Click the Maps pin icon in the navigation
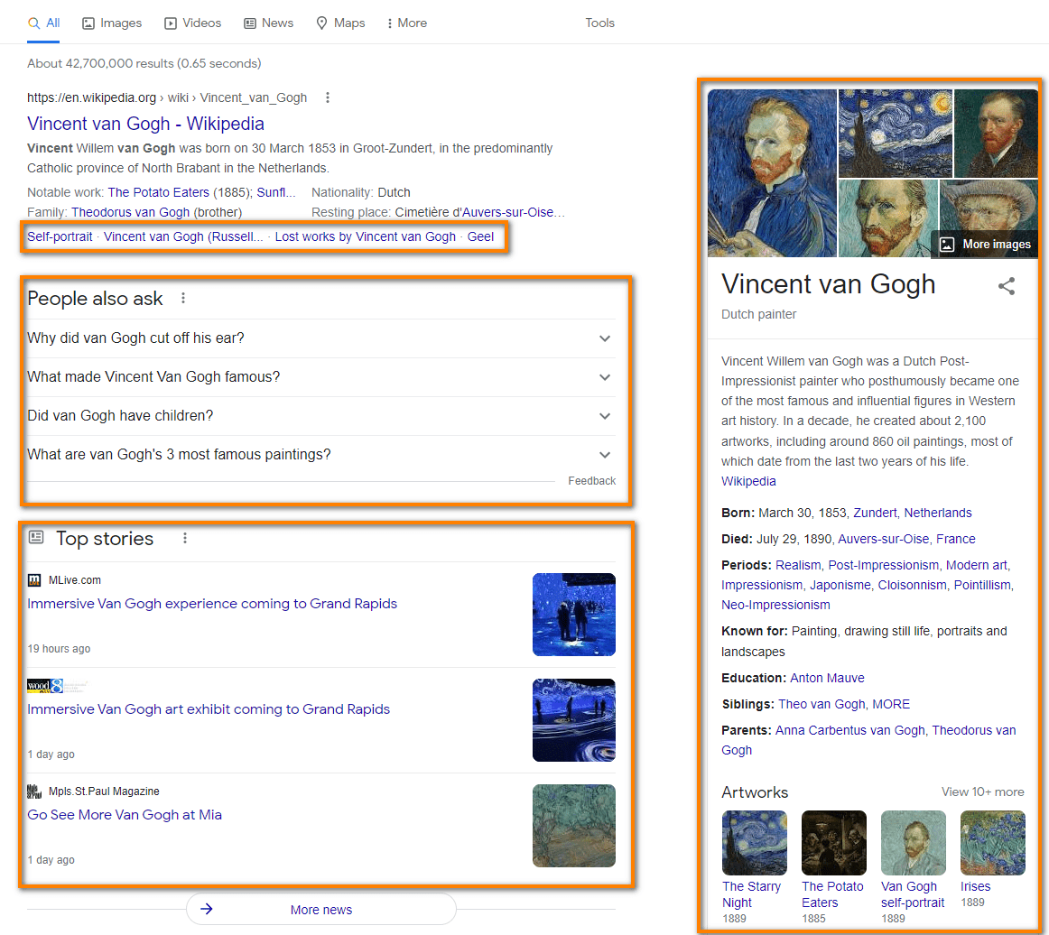The height and width of the screenshot is (935, 1049). 323,23
